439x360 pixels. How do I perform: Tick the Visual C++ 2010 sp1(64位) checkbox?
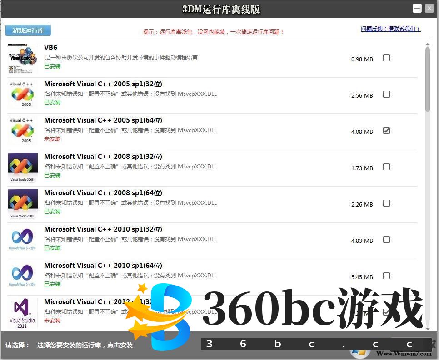tap(386, 276)
